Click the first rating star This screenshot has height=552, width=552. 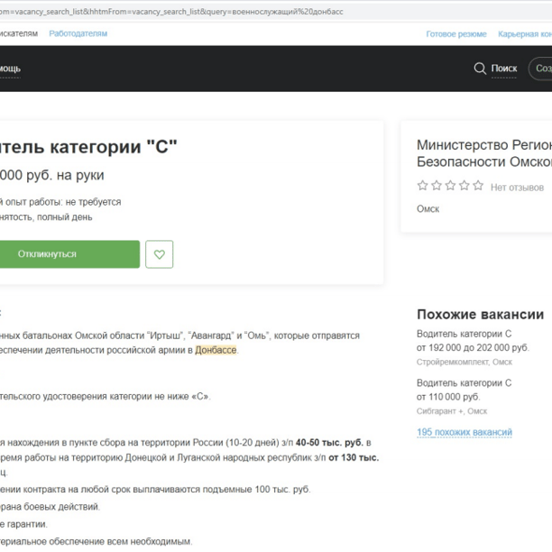click(422, 185)
